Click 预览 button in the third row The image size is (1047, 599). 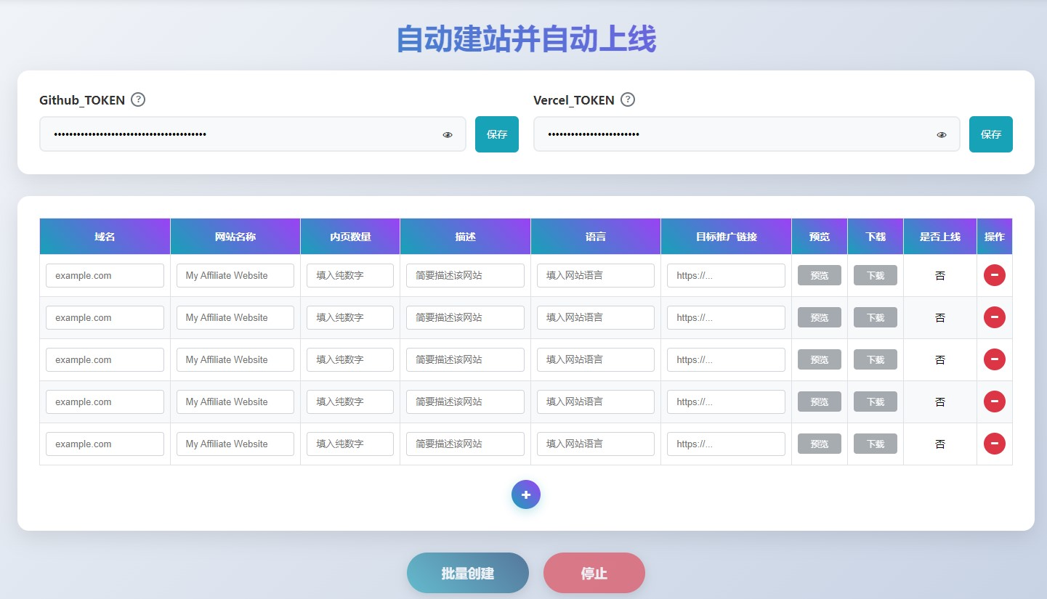tap(820, 359)
